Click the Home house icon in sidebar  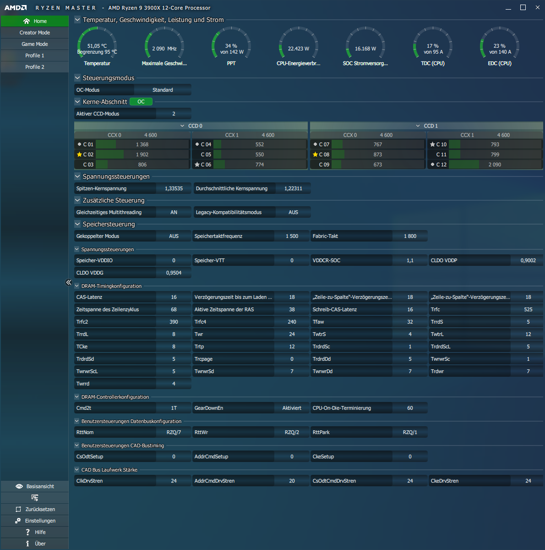pyautogui.click(x=27, y=21)
